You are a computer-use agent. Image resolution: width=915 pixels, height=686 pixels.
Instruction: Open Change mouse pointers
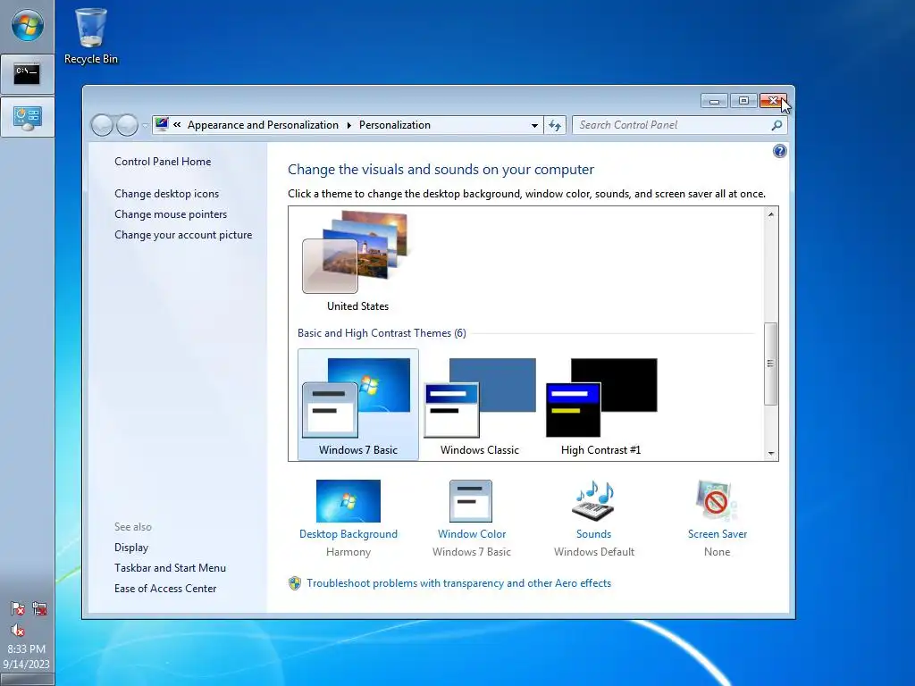point(171,214)
